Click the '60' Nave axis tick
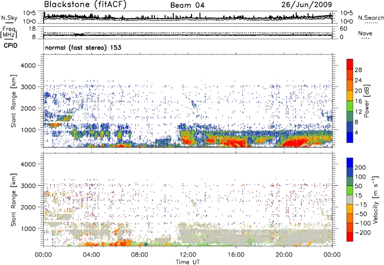 [x=343, y=29]
